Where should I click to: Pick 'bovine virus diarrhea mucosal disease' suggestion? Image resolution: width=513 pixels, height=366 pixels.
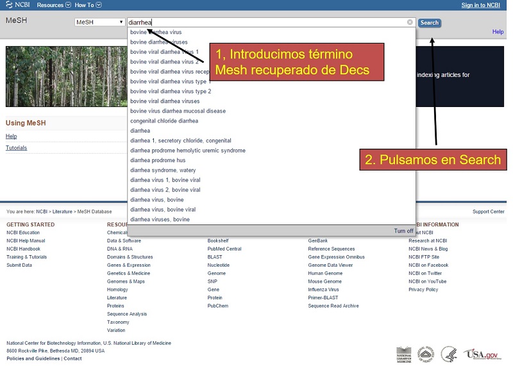pyautogui.click(x=178, y=111)
